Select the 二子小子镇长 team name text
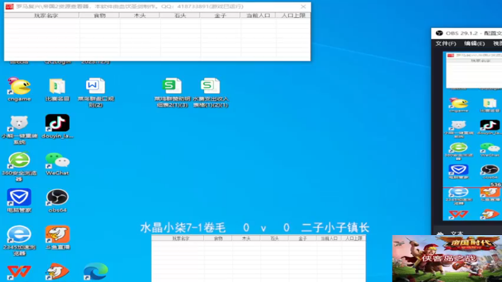The image size is (502, 282). coord(335,228)
